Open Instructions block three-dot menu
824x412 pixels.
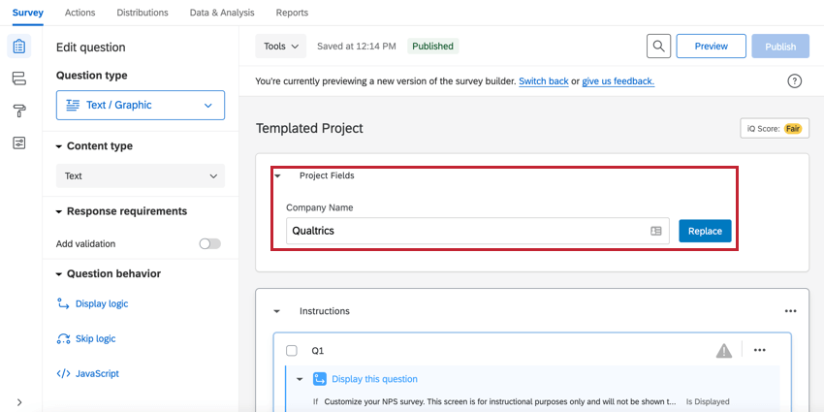pyautogui.click(x=790, y=311)
